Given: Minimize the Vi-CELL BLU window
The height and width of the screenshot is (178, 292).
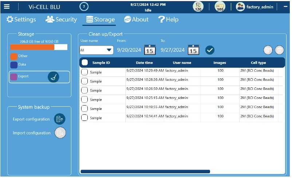Looking at the screenshot, I should pyautogui.click(x=285, y=7).
